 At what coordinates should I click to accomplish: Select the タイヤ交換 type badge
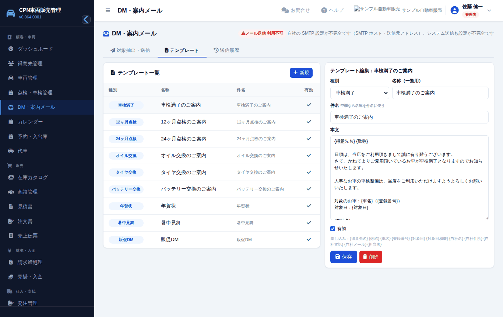(x=126, y=173)
